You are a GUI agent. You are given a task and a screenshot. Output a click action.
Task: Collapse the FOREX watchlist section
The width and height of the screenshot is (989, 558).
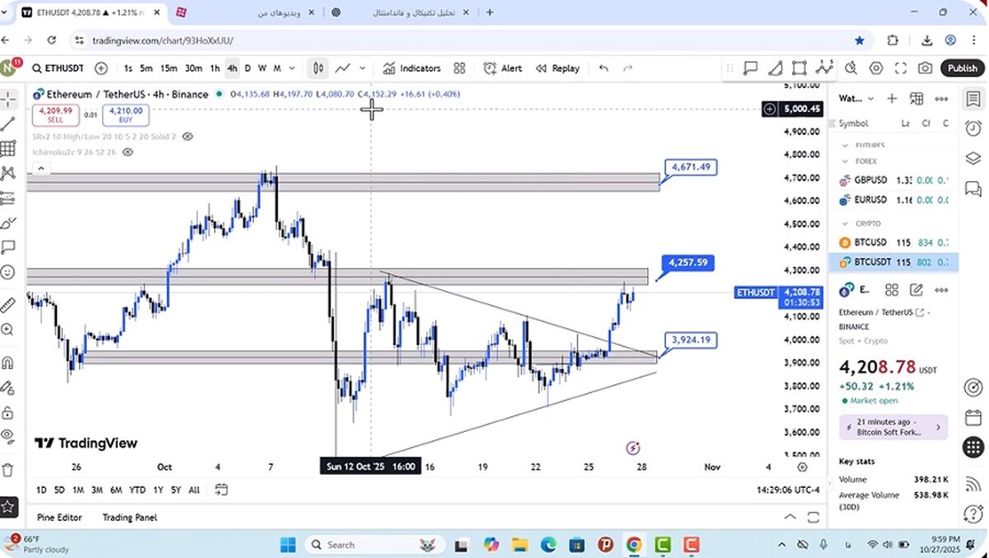pos(844,162)
